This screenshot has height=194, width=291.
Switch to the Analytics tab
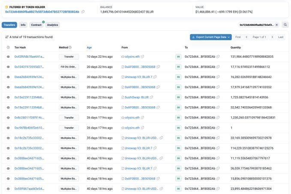point(53,25)
